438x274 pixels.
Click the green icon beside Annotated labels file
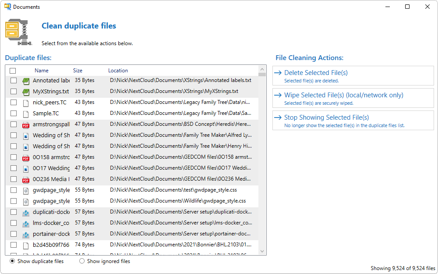(x=26, y=81)
